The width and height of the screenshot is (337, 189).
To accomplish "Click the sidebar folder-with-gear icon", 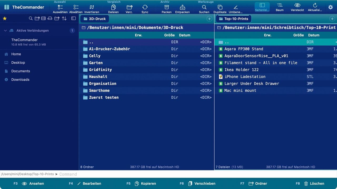I will [57, 18].
